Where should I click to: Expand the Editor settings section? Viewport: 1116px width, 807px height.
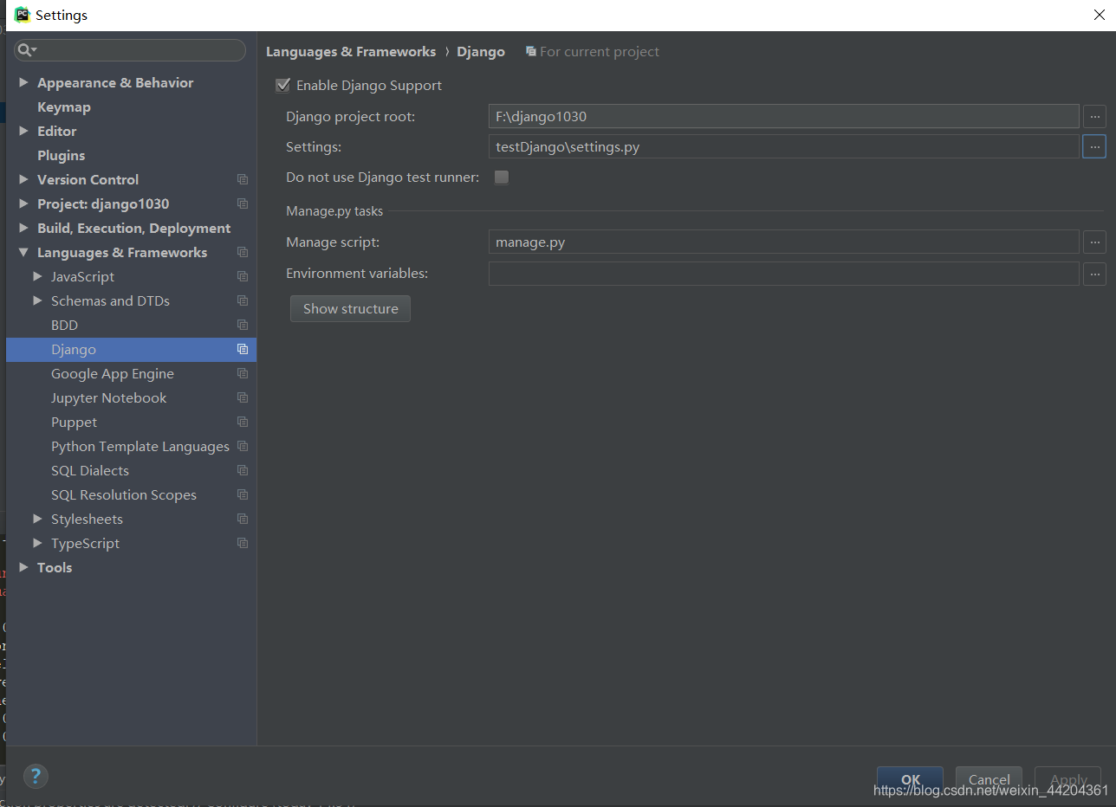point(23,131)
